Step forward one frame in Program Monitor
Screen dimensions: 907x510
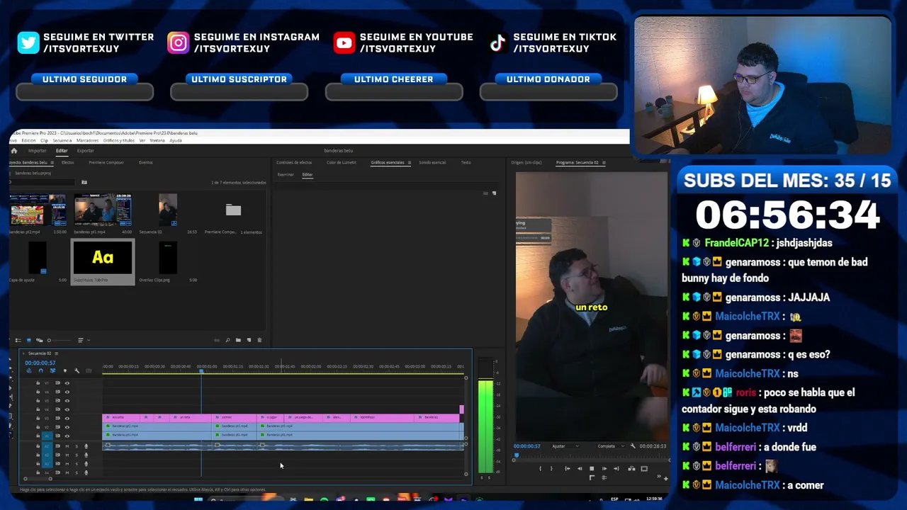click(604, 468)
